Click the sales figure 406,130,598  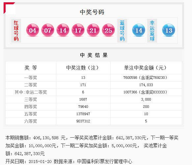46,138
